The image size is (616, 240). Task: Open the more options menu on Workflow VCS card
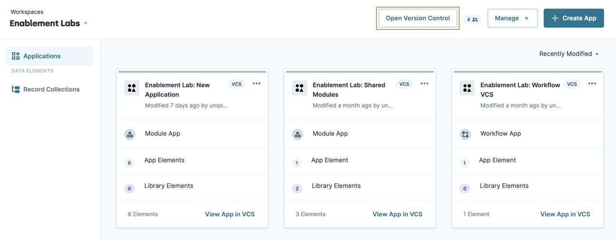click(x=592, y=84)
